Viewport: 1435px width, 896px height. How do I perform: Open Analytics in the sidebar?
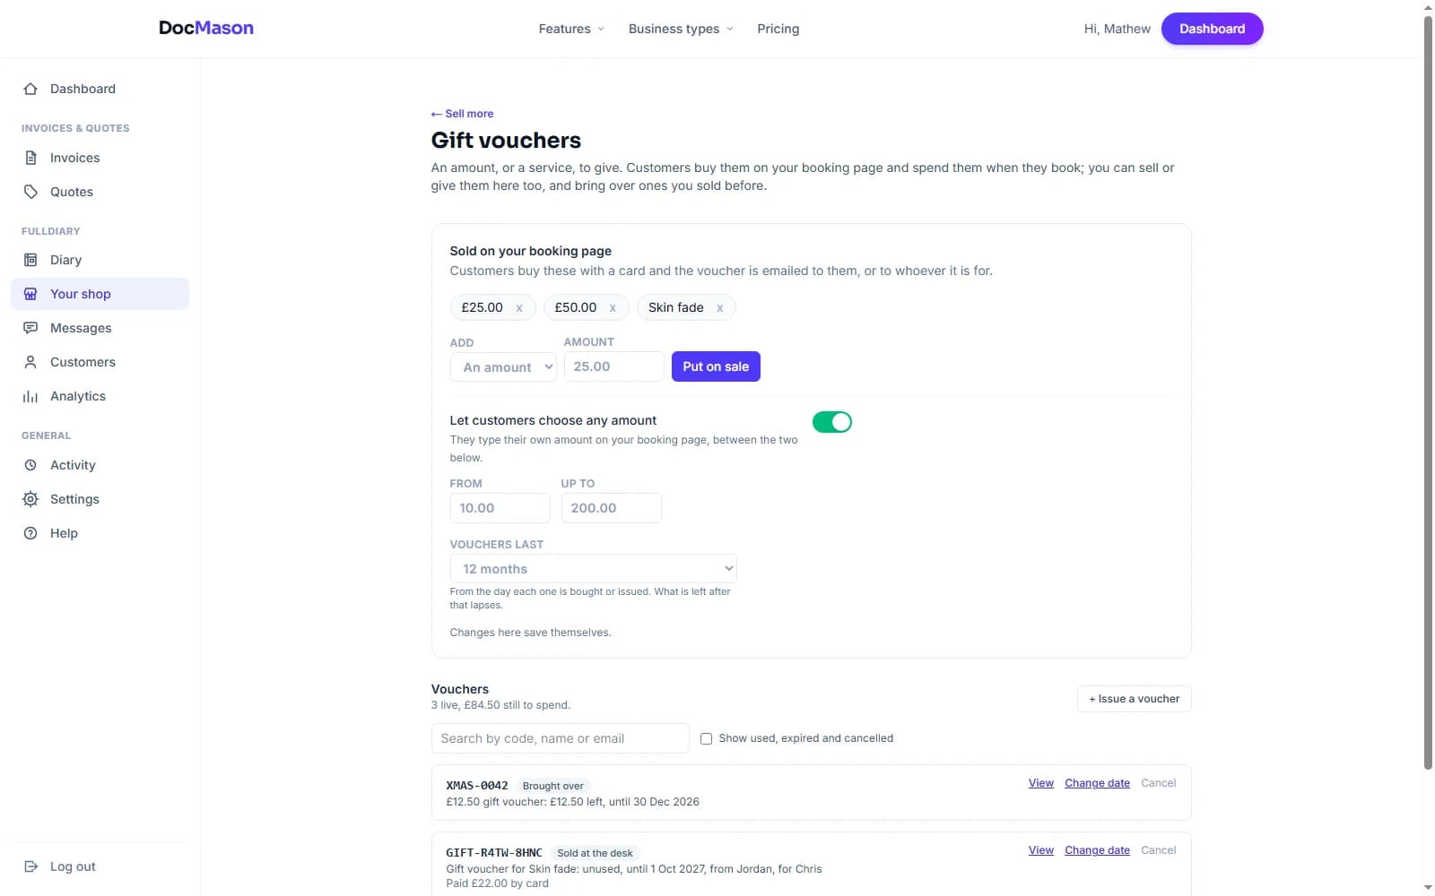click(100, 396)
